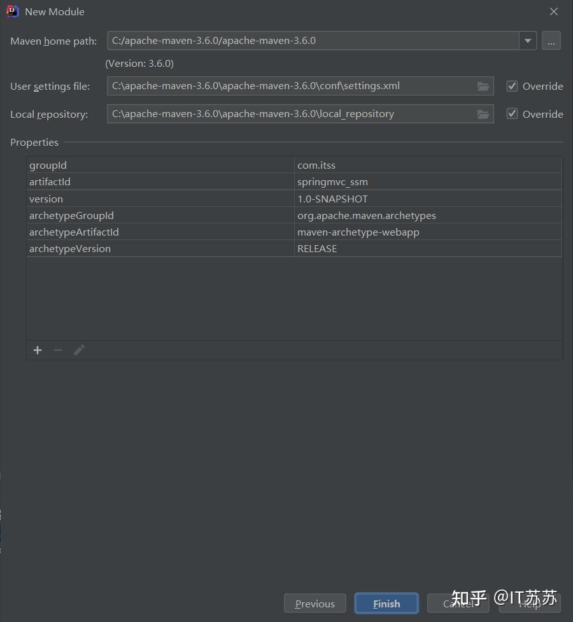Select the archetypeArtifactId property row
The image size is (573, 622).
191,232
